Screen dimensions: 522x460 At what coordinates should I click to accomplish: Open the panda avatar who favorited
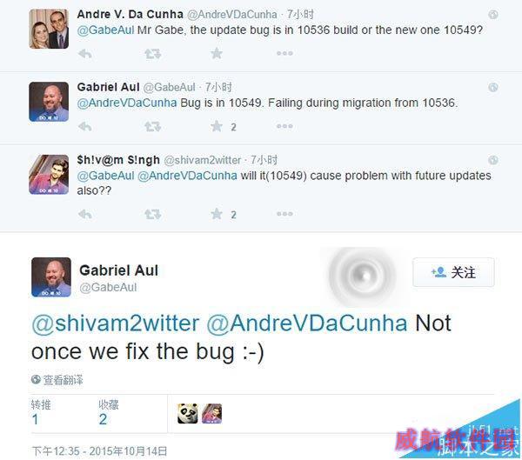[x=187, y=414]
